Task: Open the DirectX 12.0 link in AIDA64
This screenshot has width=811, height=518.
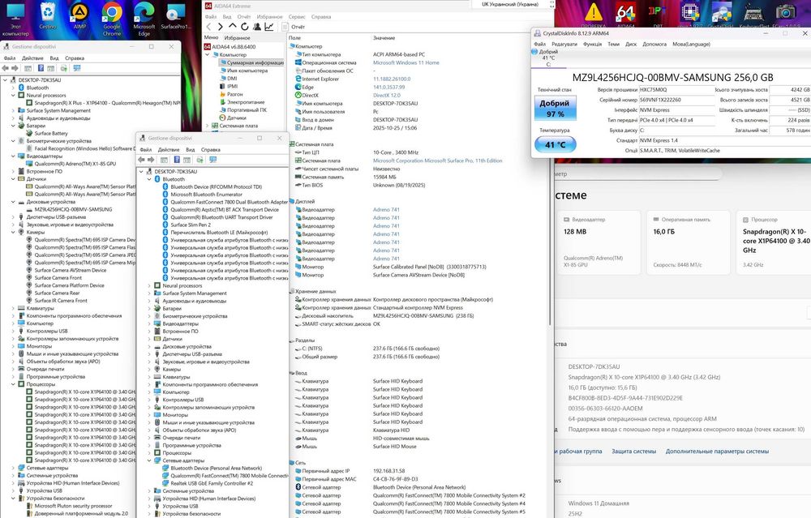Action: [x=387, y=95]
